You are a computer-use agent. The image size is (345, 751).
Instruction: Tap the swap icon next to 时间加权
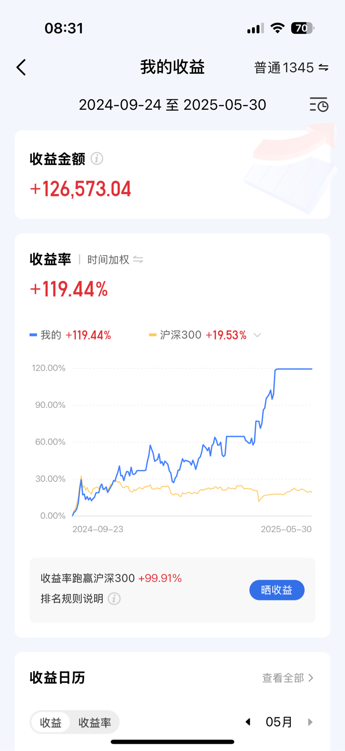pyautogui.click(x=138, y=259)
